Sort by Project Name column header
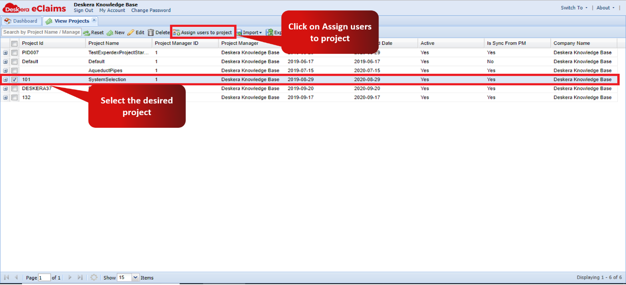This screenshot has width=626, height=285. point(119,43)
